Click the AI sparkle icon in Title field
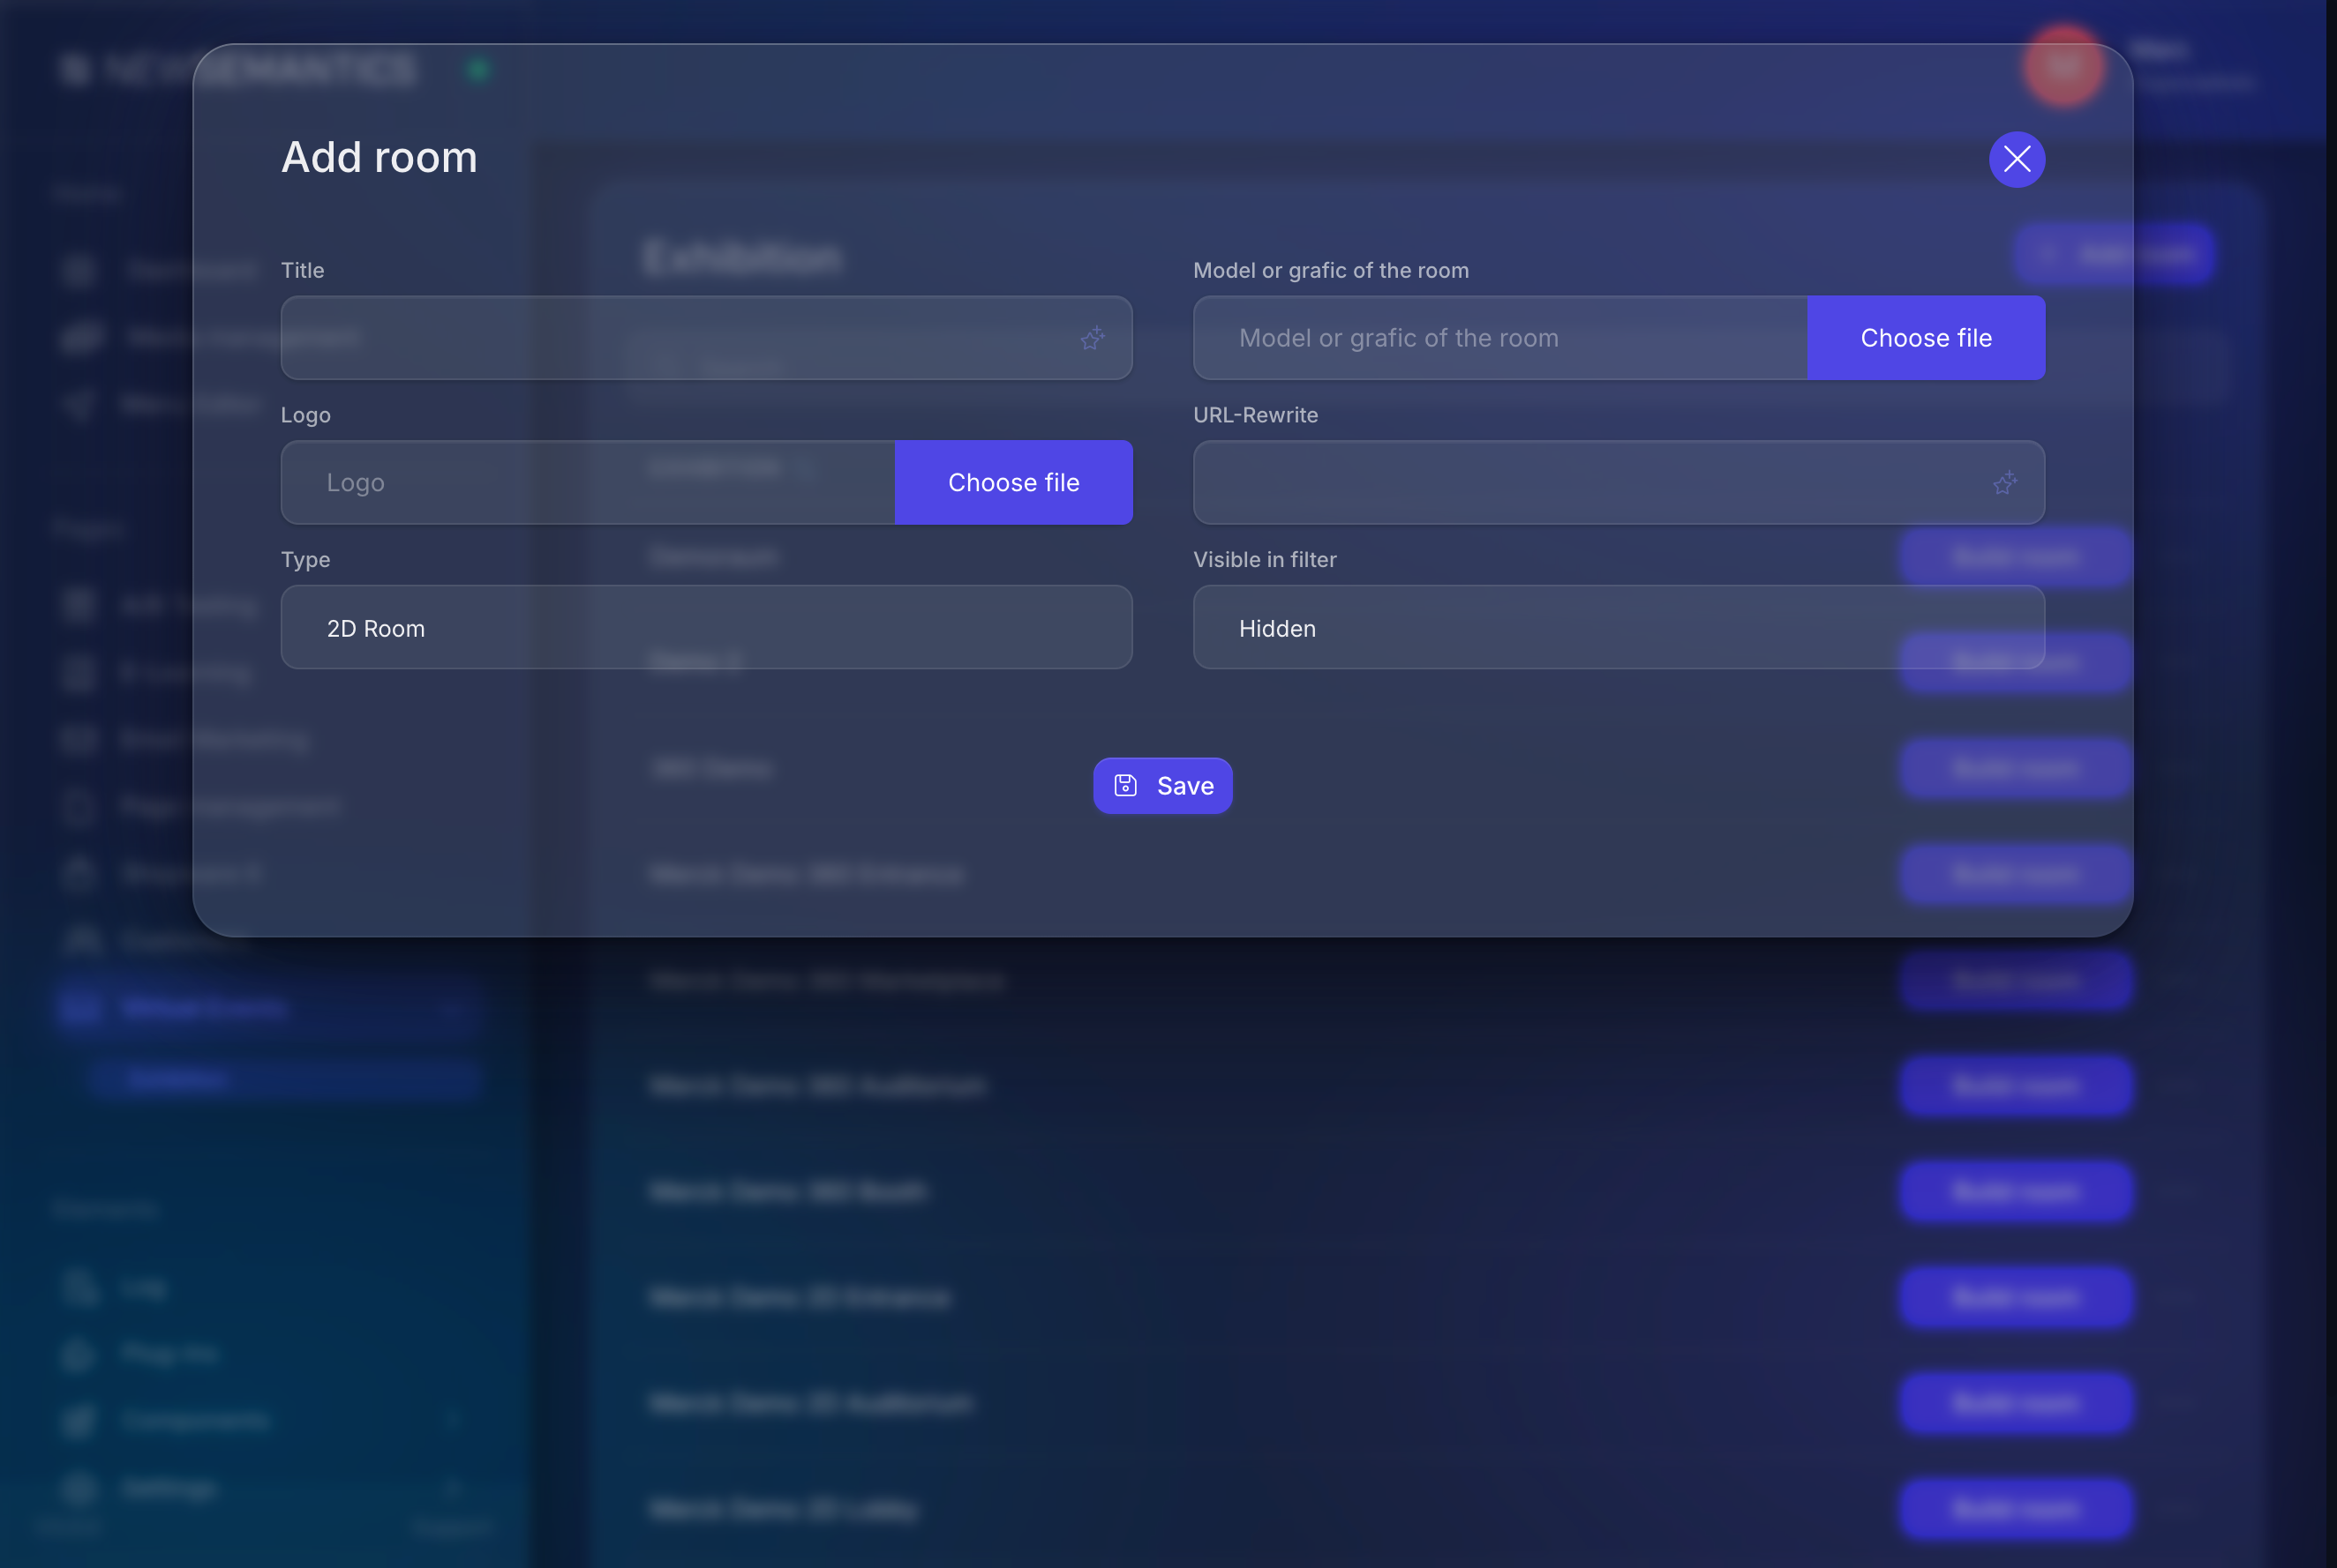The width and height of the screenshot is (2337, 1568). point(1092,338)
